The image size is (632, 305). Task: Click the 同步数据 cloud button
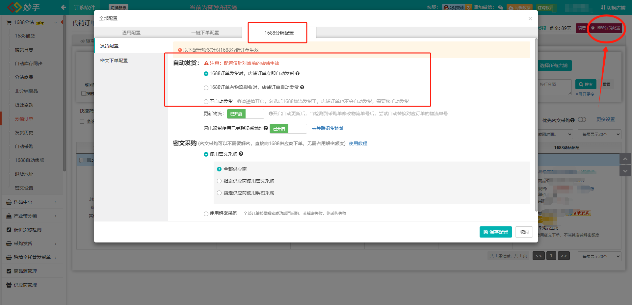click(519, 8)
